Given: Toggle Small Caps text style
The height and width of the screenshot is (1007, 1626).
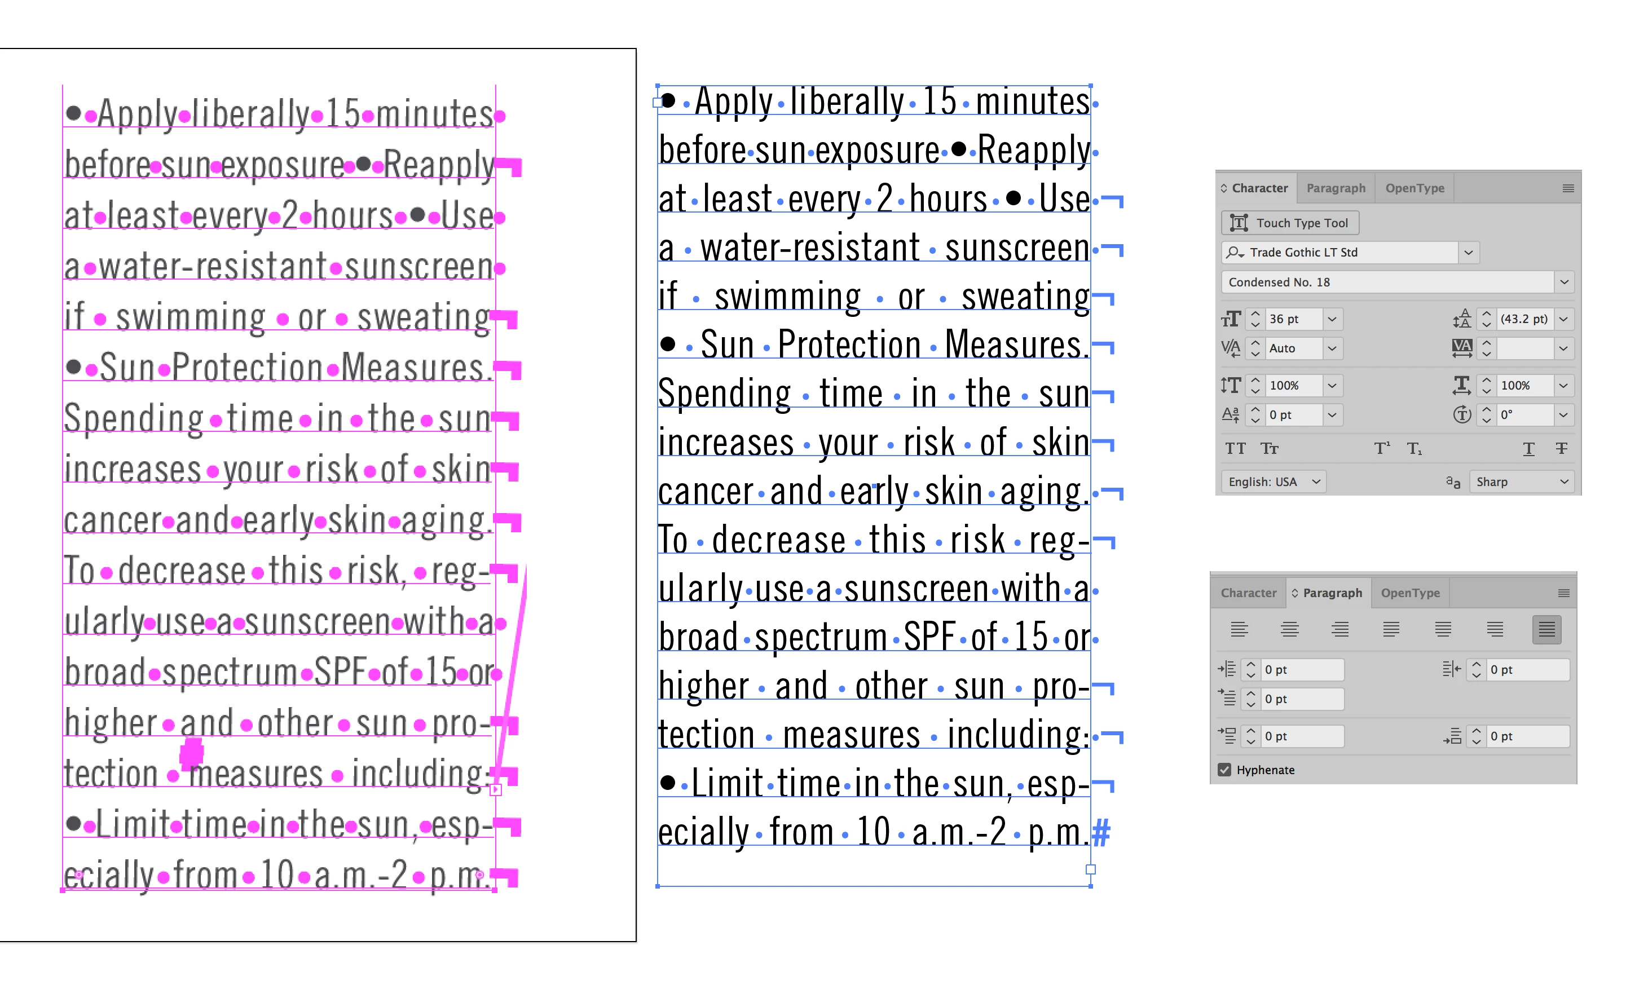Looking at the screenshot, I should point(1269,448).
